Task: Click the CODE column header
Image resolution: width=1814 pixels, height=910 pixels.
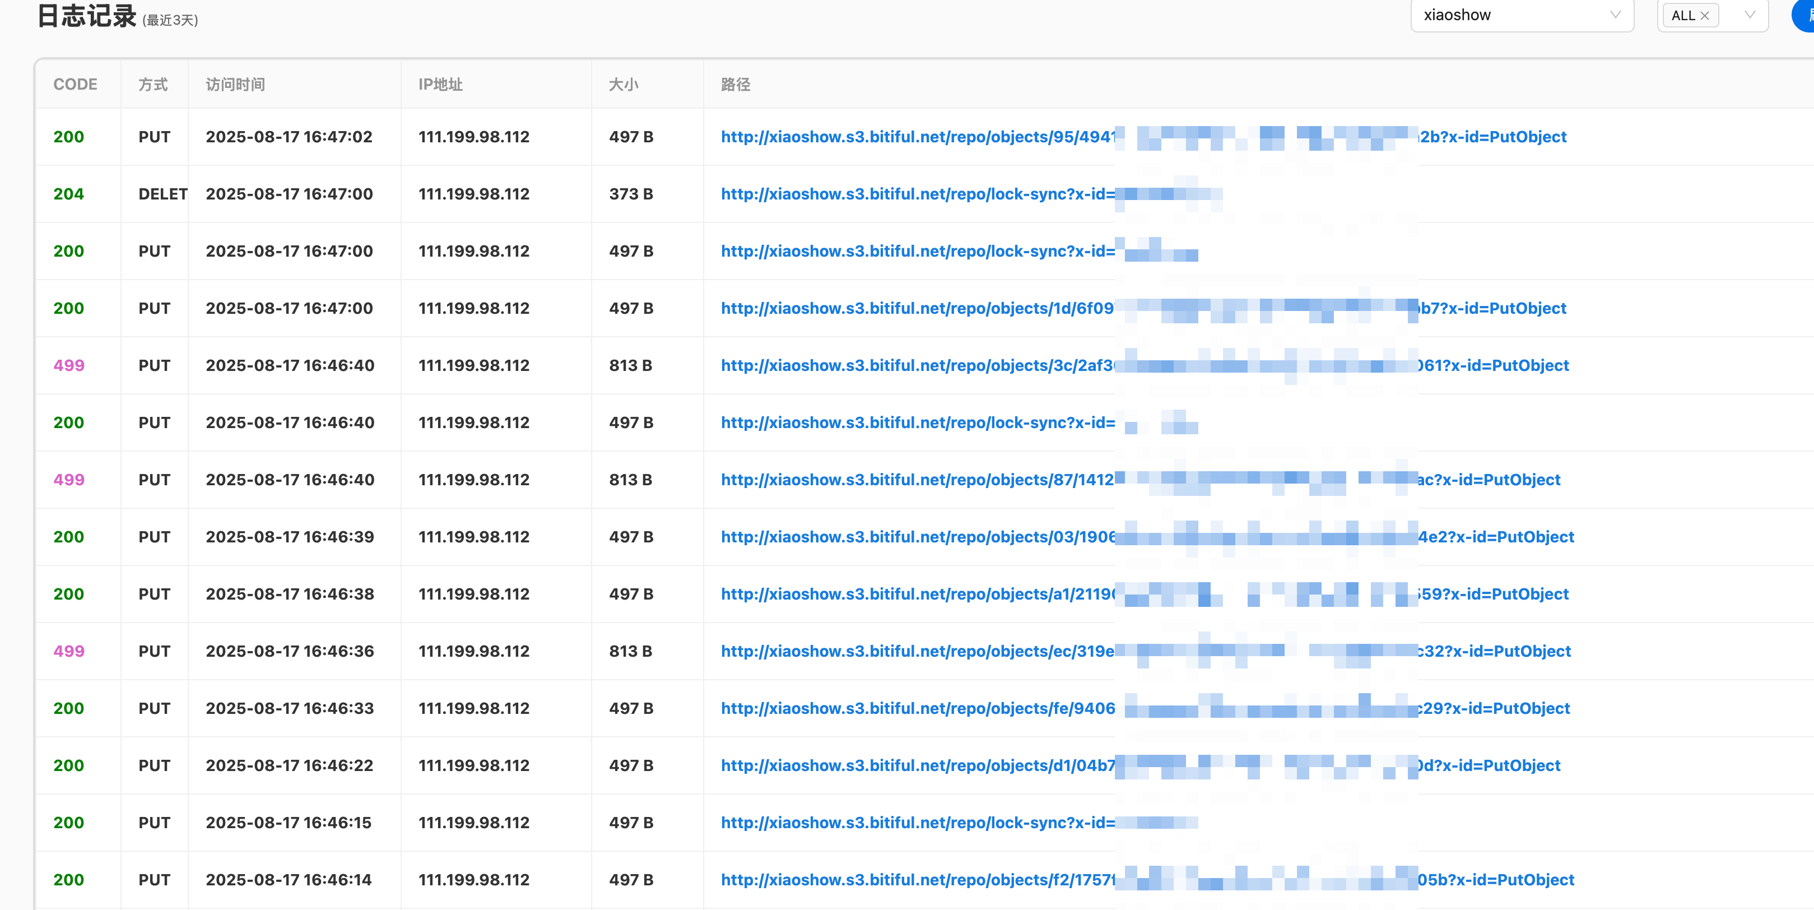Action: [75, 85]
